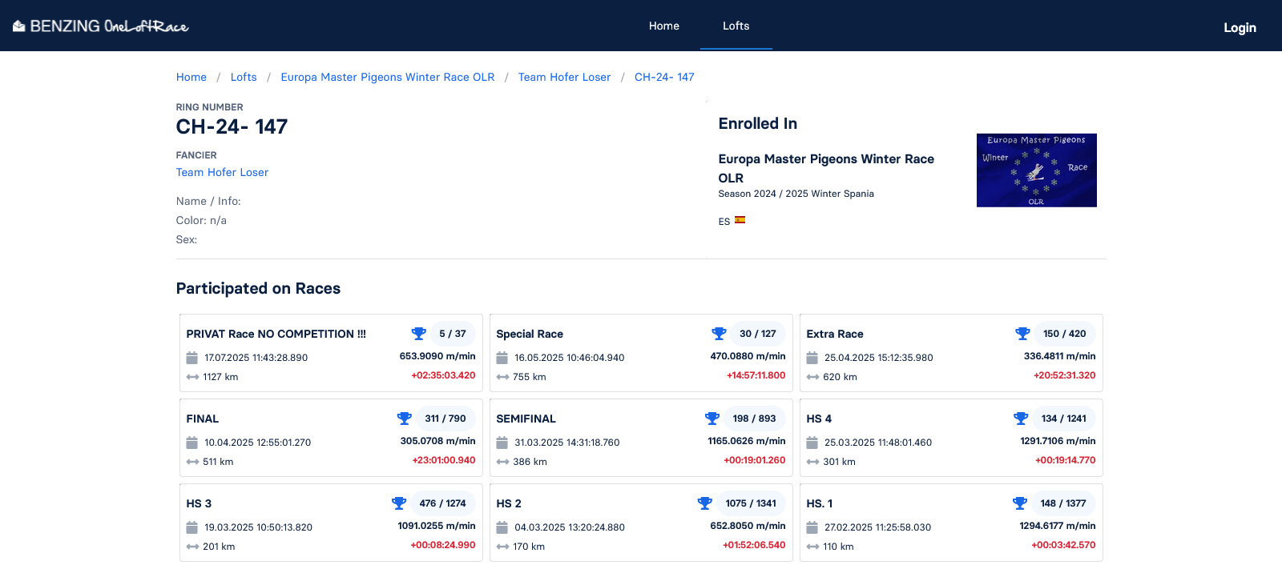Select the 148 / 1377 rank badge on HS. 1
1282x565 pixels.
tap(1062, 503)
